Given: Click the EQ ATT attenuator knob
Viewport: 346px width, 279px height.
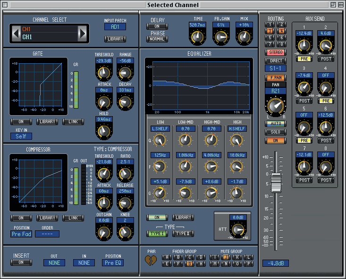Looking at the screenshot, I should [x=236, y=230].
